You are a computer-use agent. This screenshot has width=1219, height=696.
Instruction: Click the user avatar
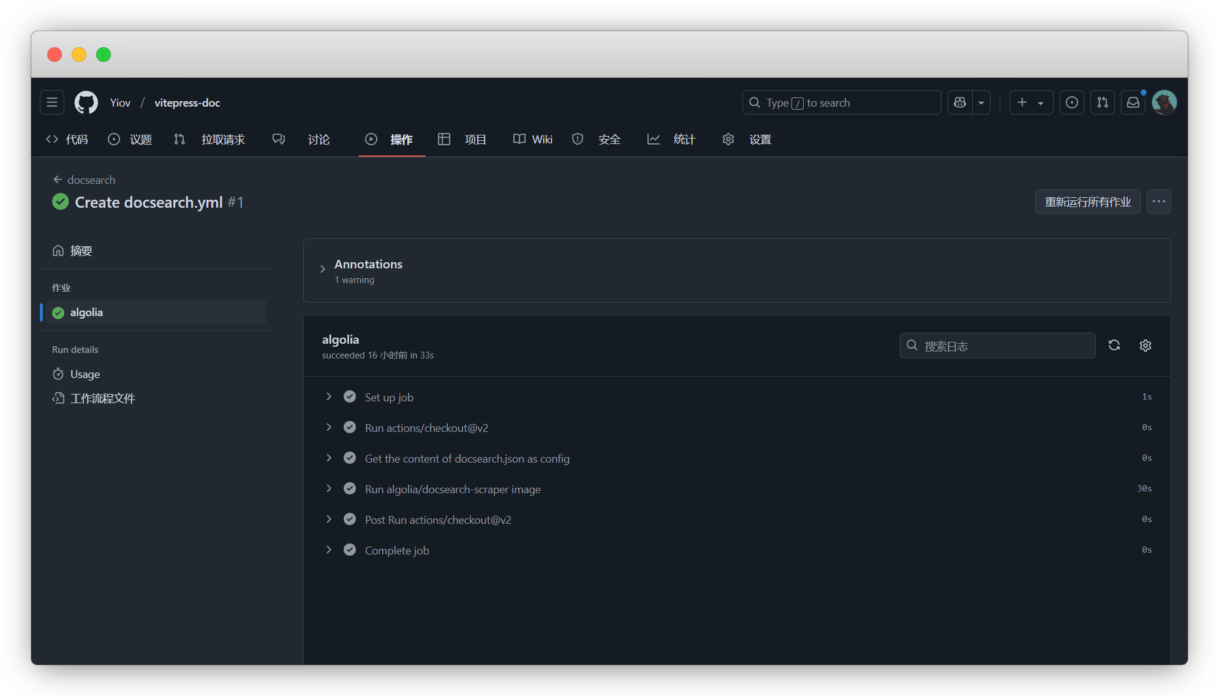tap(1164, 102)
